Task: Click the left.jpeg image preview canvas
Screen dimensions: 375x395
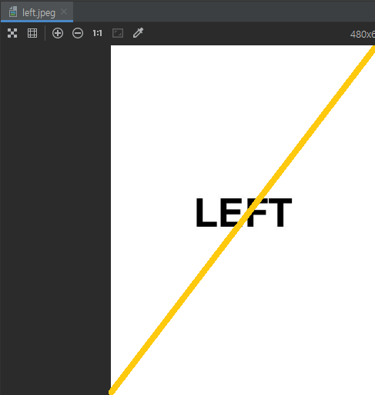Action: (x=243, y=220)
